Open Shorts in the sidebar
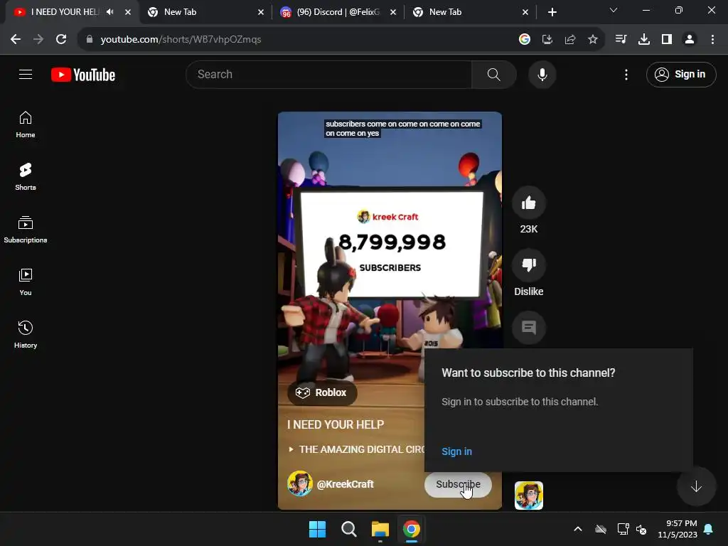 (26, 177)
